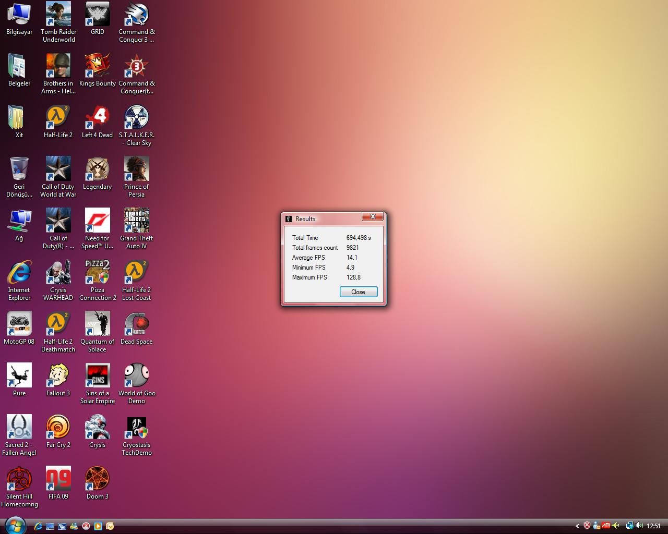Close the Results dialog with Close button

[359, 292]
